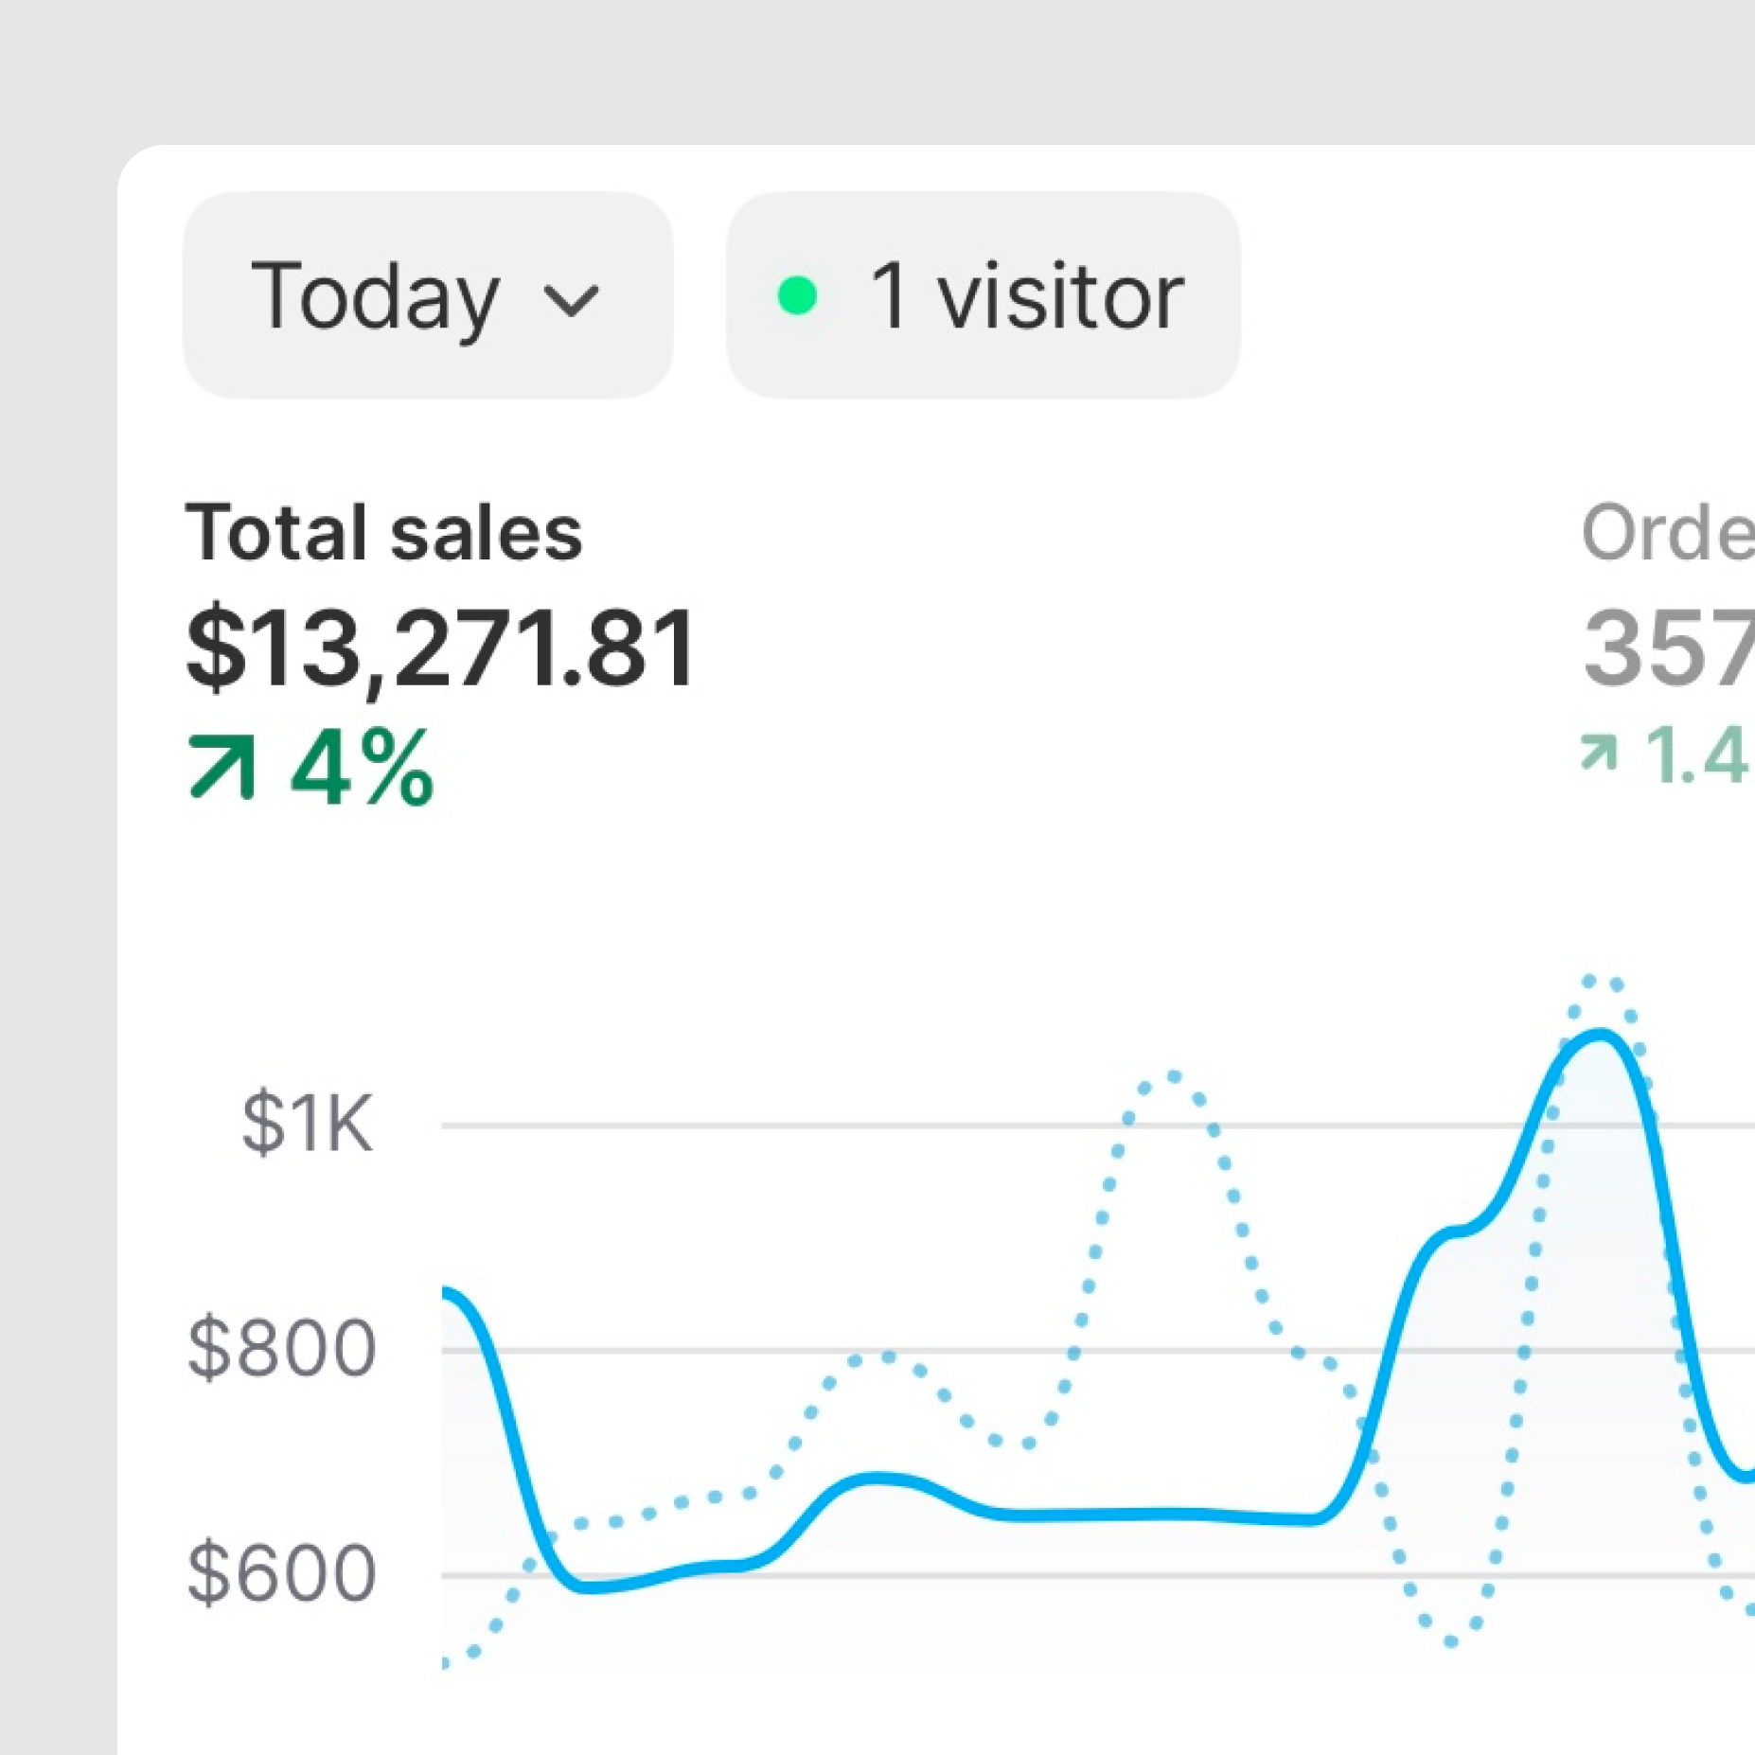Viewport: 1755px width, 1755px height.
Task: Click the green up arrow beside 4%
Action: pos(222,767)
